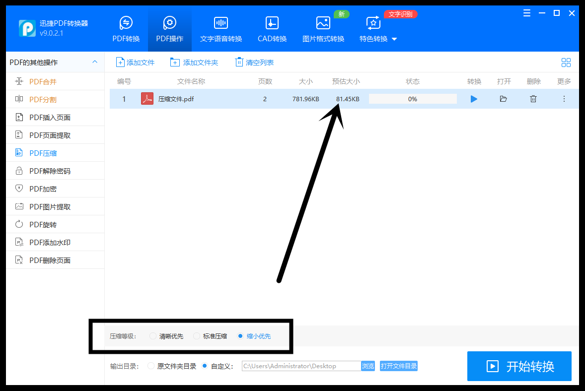
Task: Open the 图片格式转换 tab
Action: pyautogui.click(x=323, y=29)
